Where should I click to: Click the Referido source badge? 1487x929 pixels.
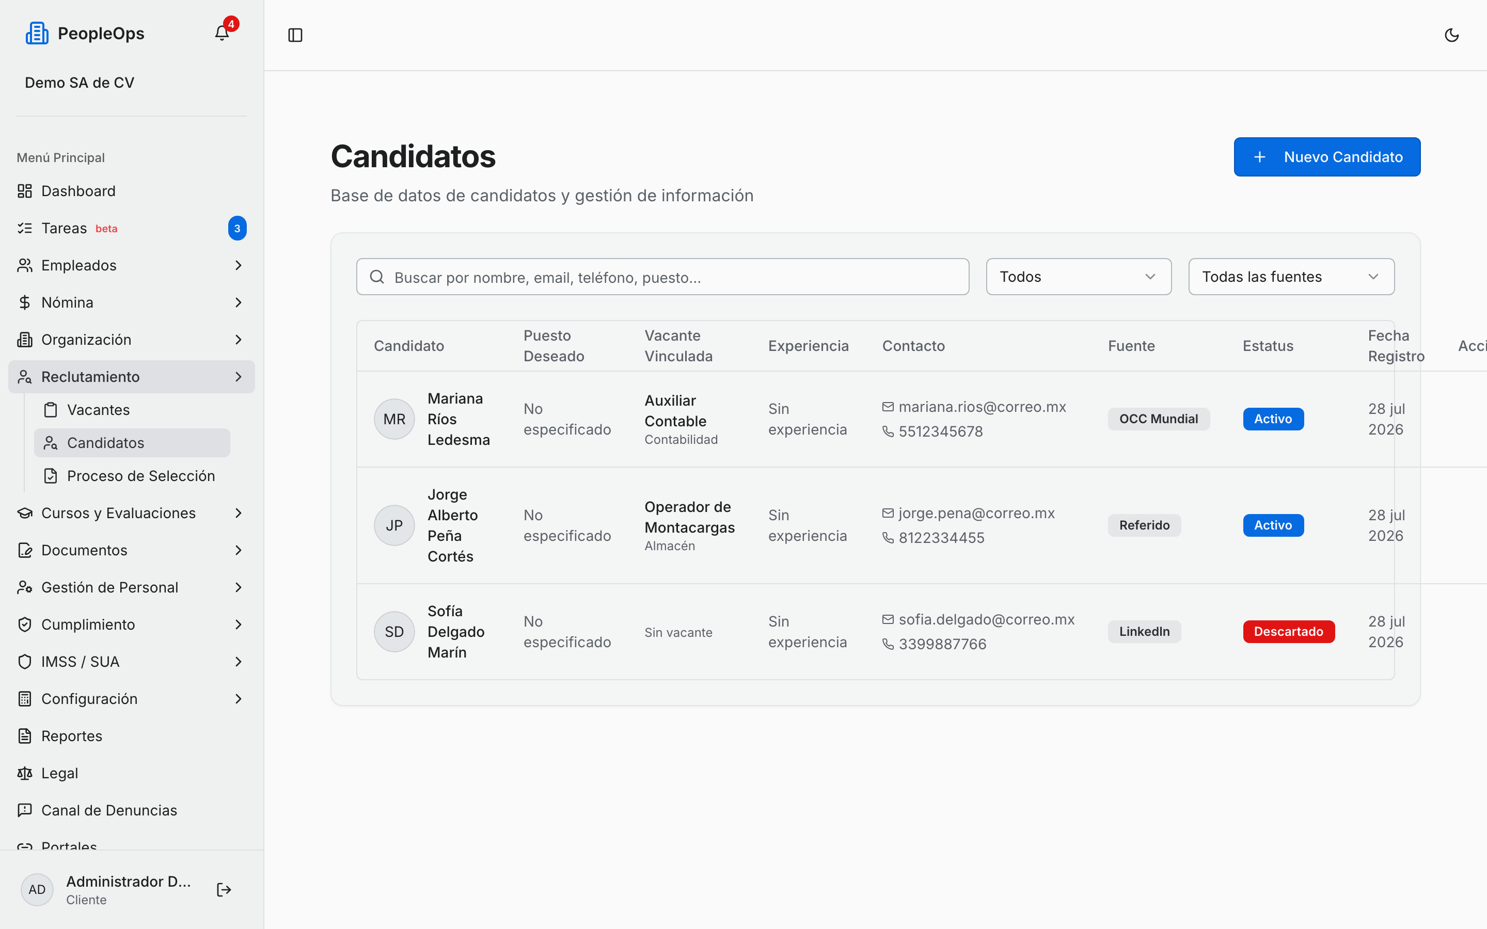(1144, 525)
